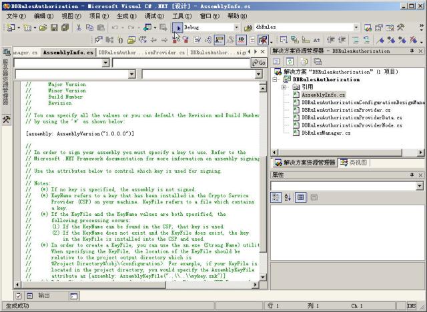This screenshot has height=312, width=427.
Task: Click the Copy icon in the toolbar
Action: (89, 27)
